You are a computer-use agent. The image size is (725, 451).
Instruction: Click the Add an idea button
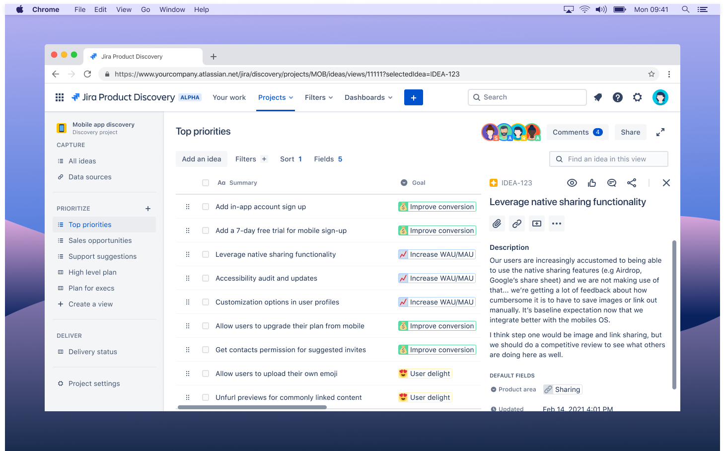point(202,159)
